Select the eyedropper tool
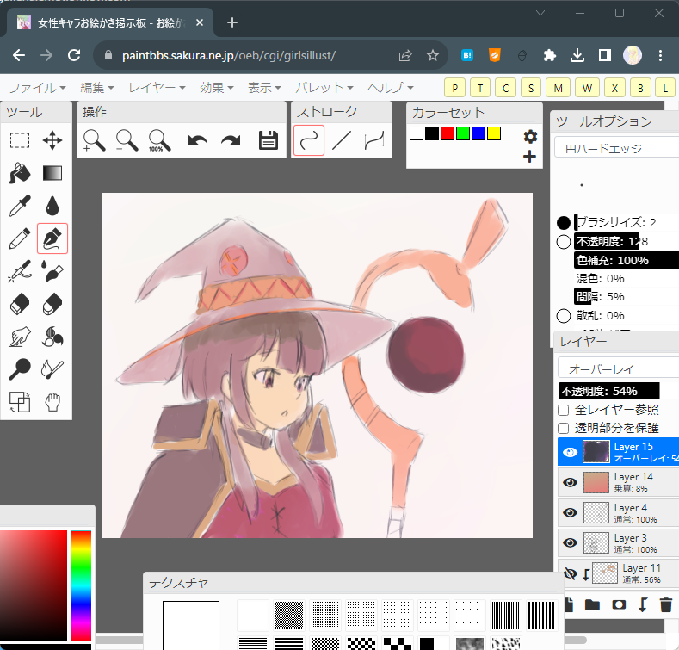This screenshot has height=650, width=679. (20, 206)
